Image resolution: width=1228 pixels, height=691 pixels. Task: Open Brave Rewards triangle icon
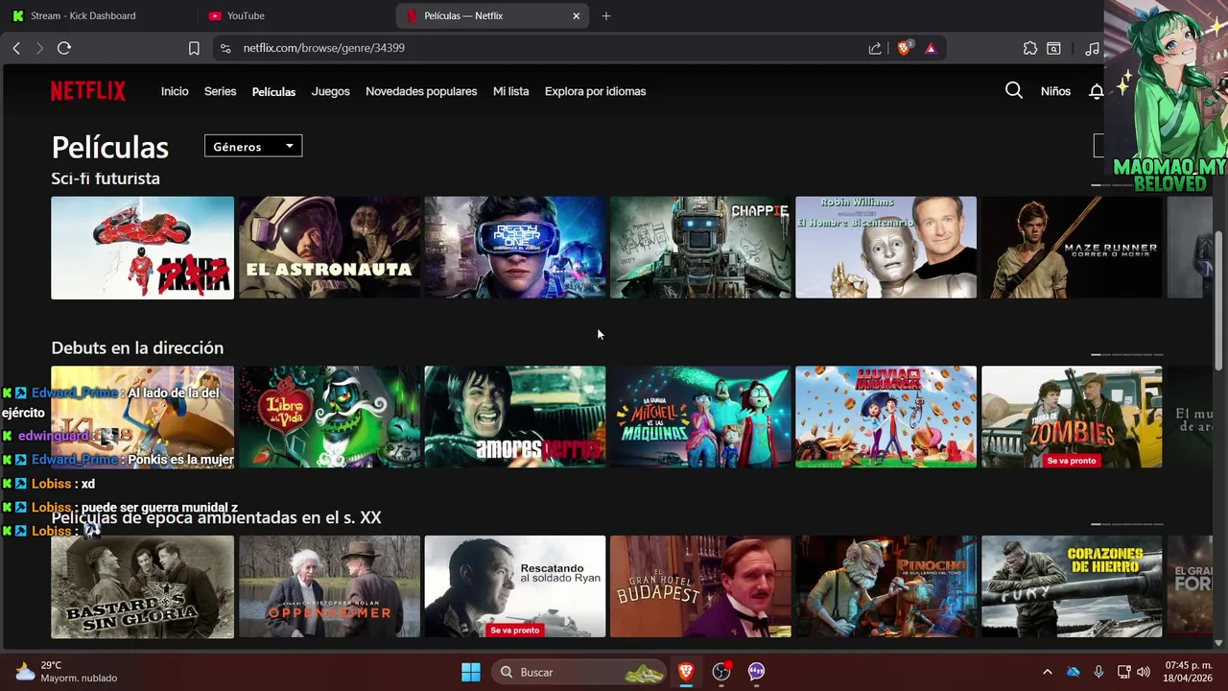pos(931,48)
